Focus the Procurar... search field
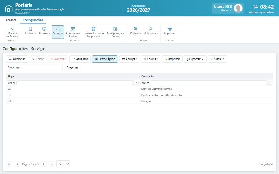The height and width of the screenshot is (174, 279). [x=34, y=68]
